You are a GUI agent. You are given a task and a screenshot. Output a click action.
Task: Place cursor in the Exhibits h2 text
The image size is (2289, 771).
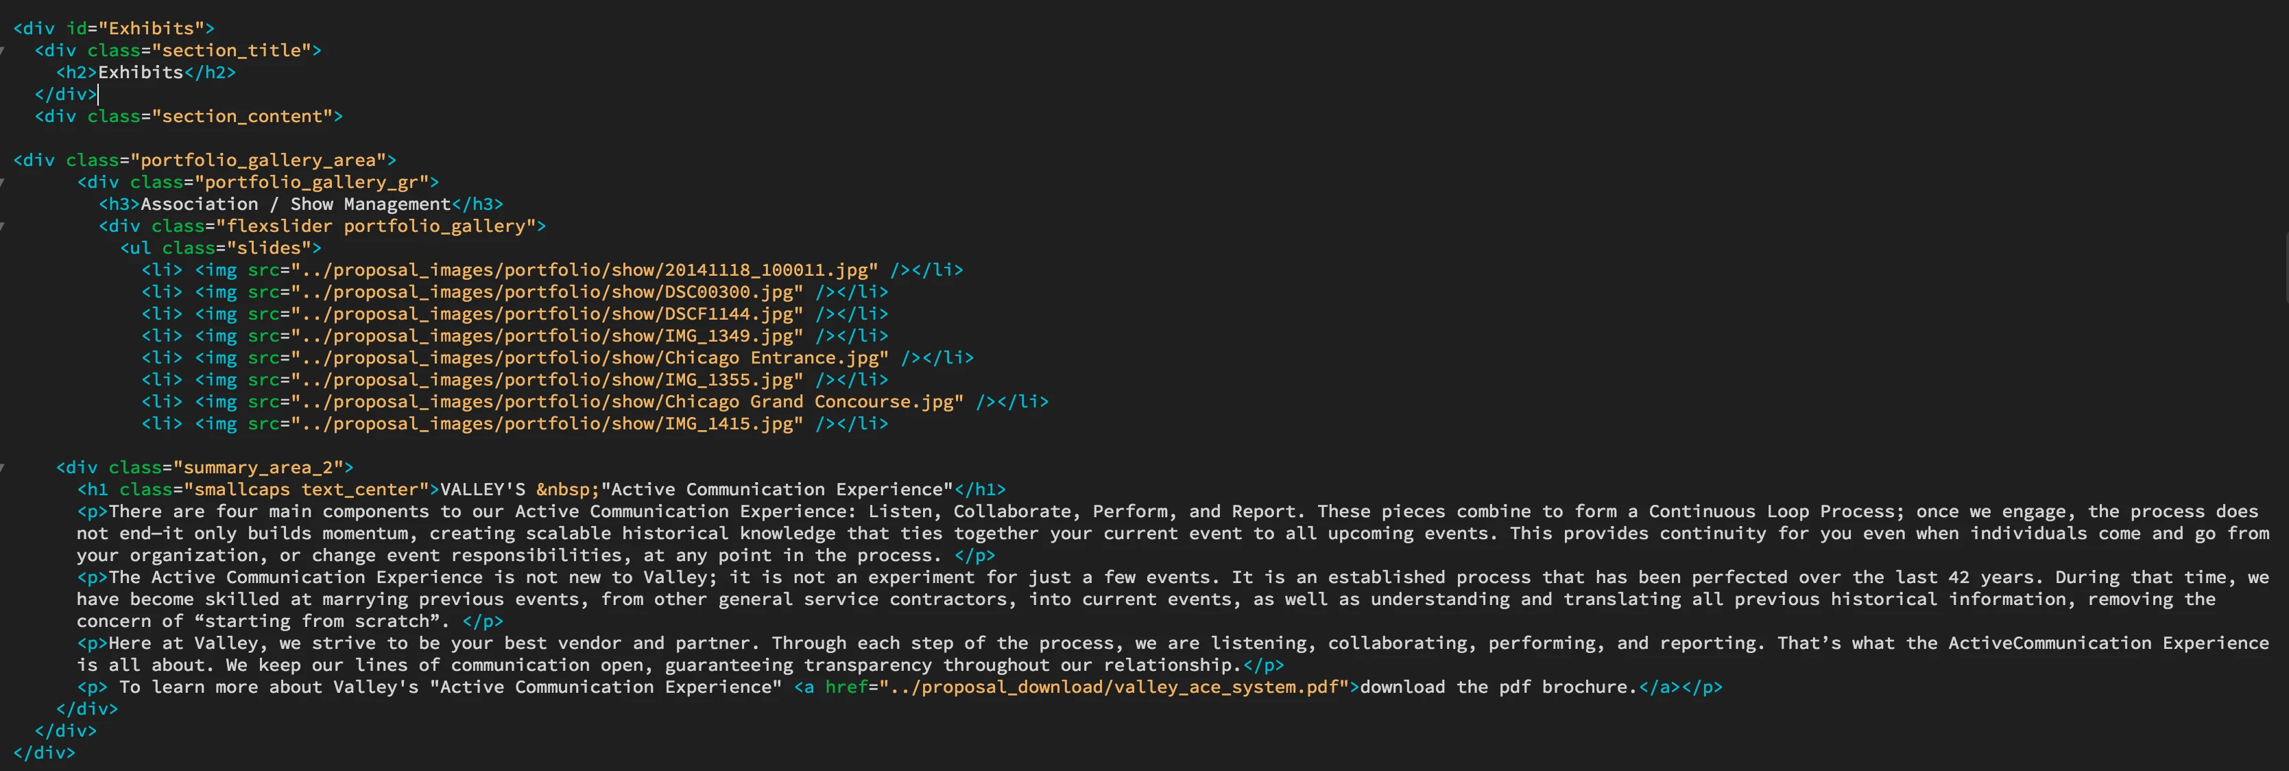[141, 73]
